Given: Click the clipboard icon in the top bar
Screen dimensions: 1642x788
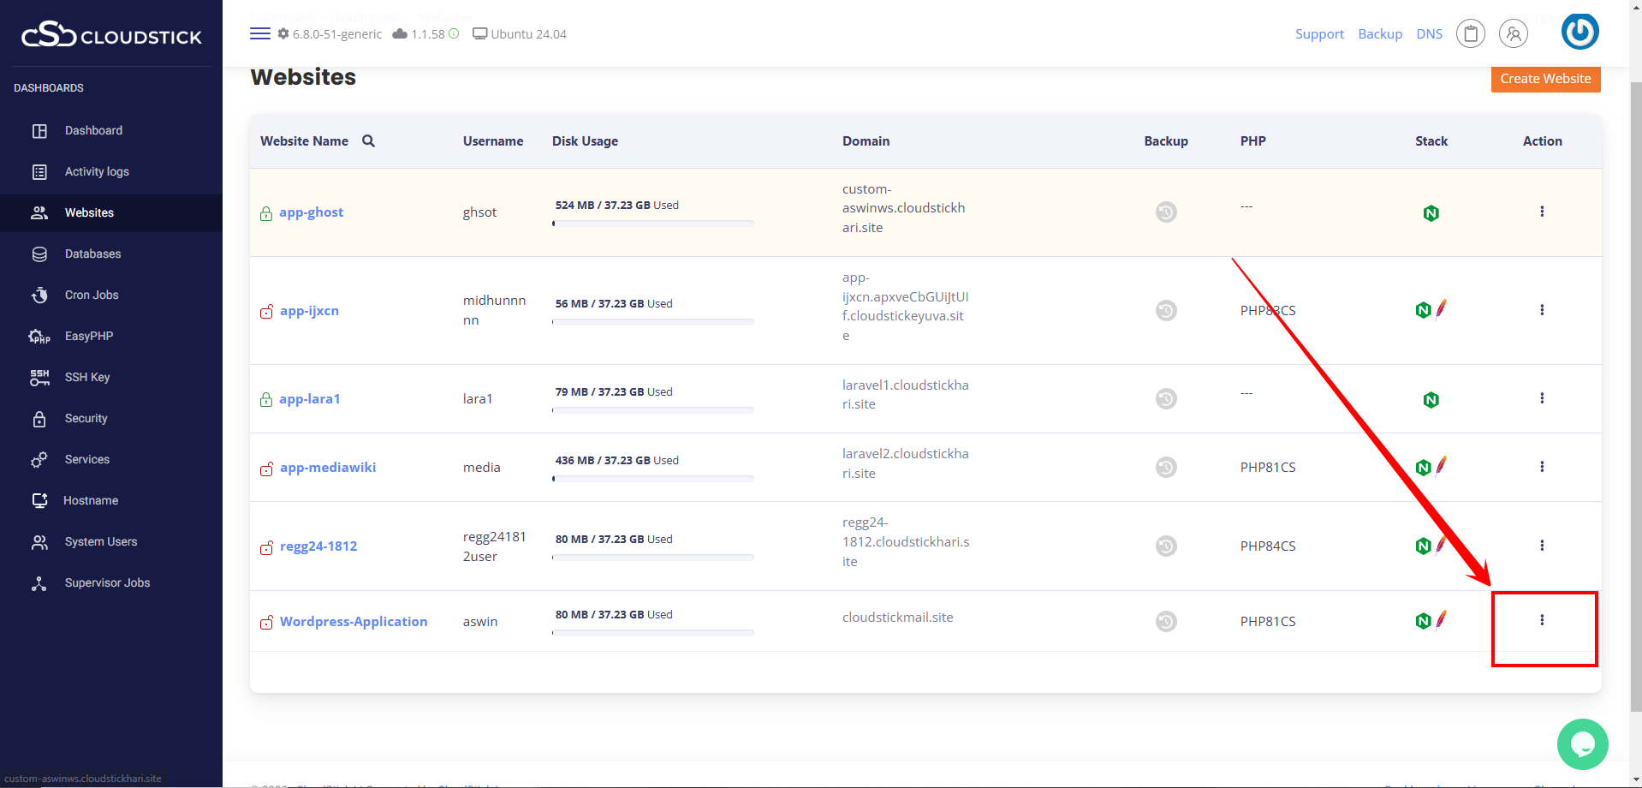Looking at the screenshot, I should pyautogui.click(x=1471, y=34).
